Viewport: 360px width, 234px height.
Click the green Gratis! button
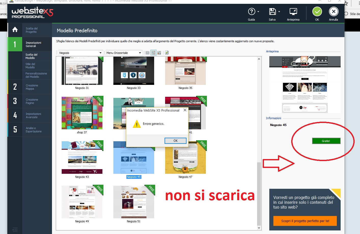pyautogui.click(x=326, y=141)
